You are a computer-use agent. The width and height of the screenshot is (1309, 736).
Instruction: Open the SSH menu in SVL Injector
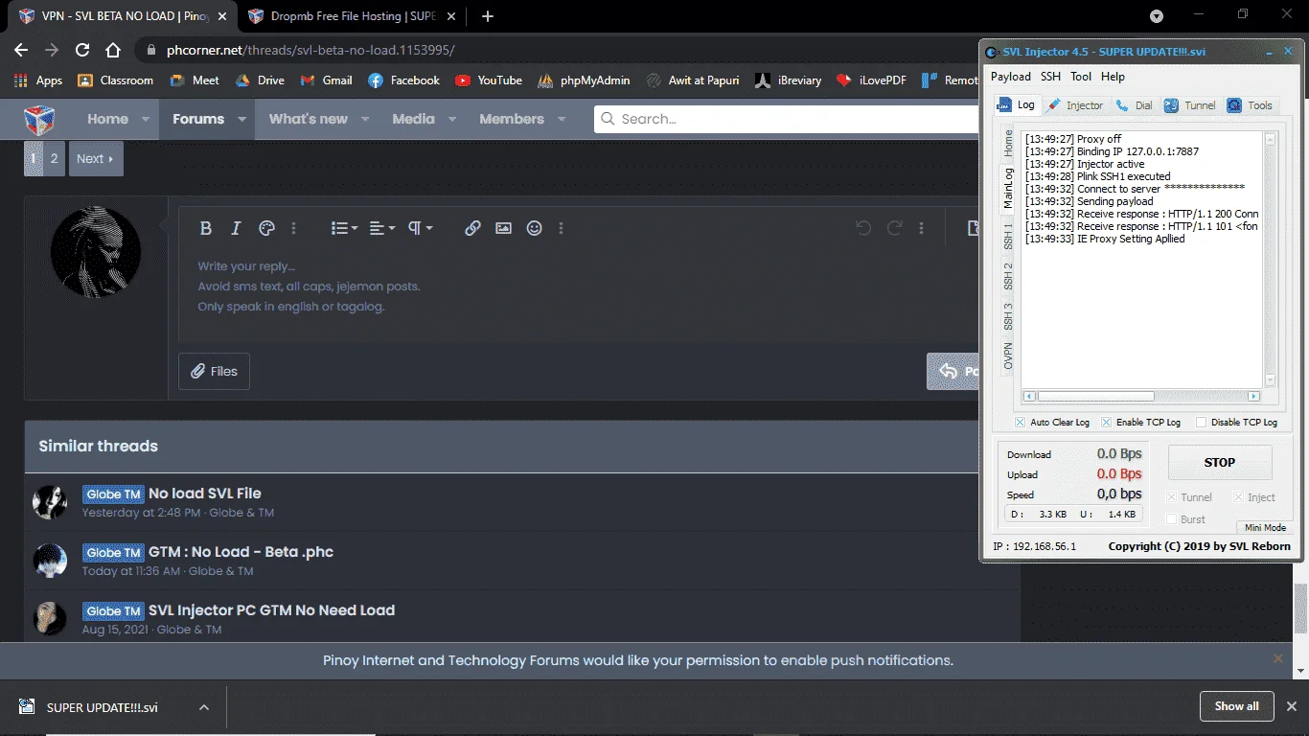pos(1050,77)
